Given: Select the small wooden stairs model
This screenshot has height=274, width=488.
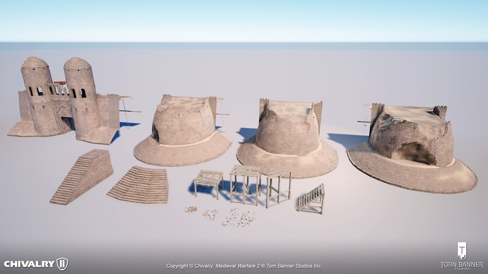Looking at the screenshot, I should (x=311, y=198).
